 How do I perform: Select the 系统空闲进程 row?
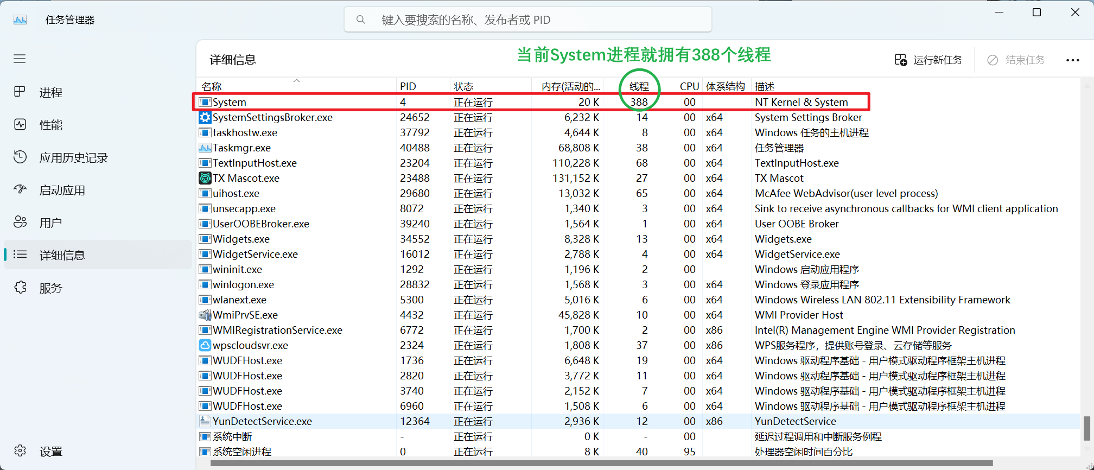tap(638, 451)
